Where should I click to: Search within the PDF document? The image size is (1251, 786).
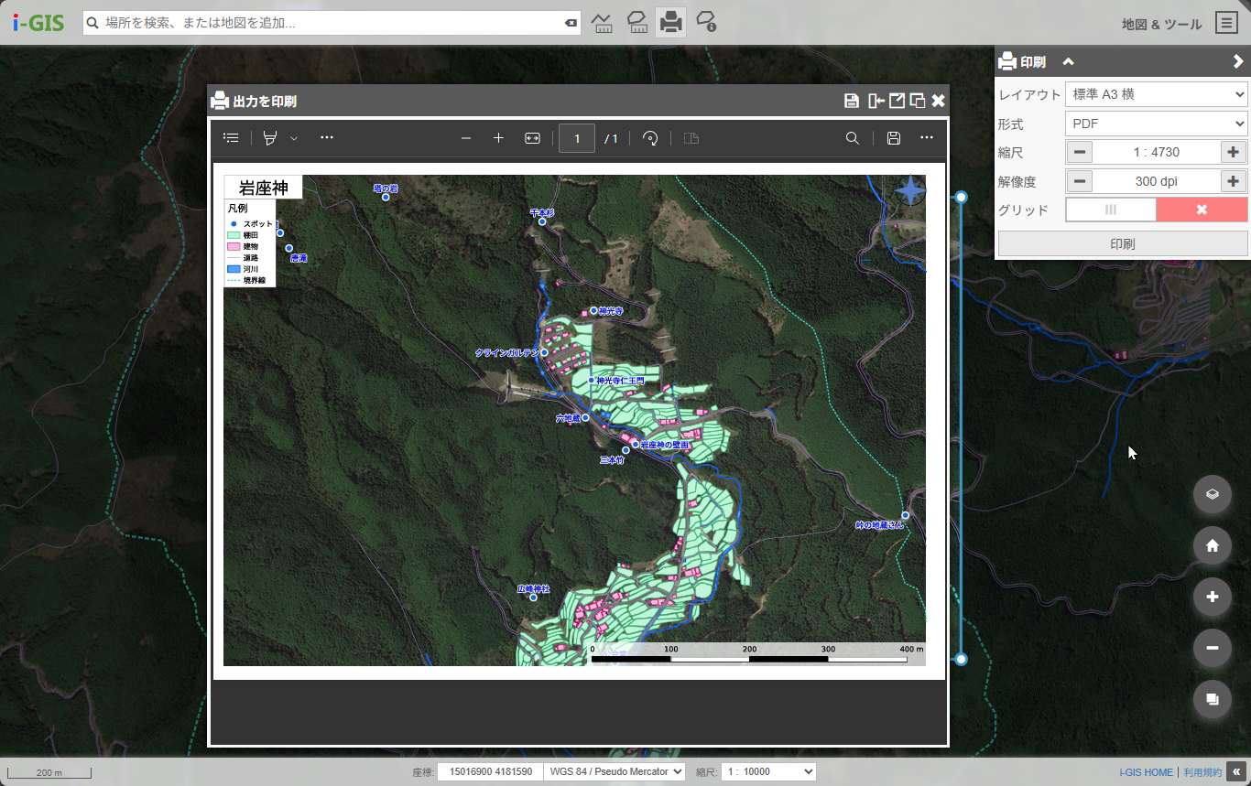pos(853,138)
